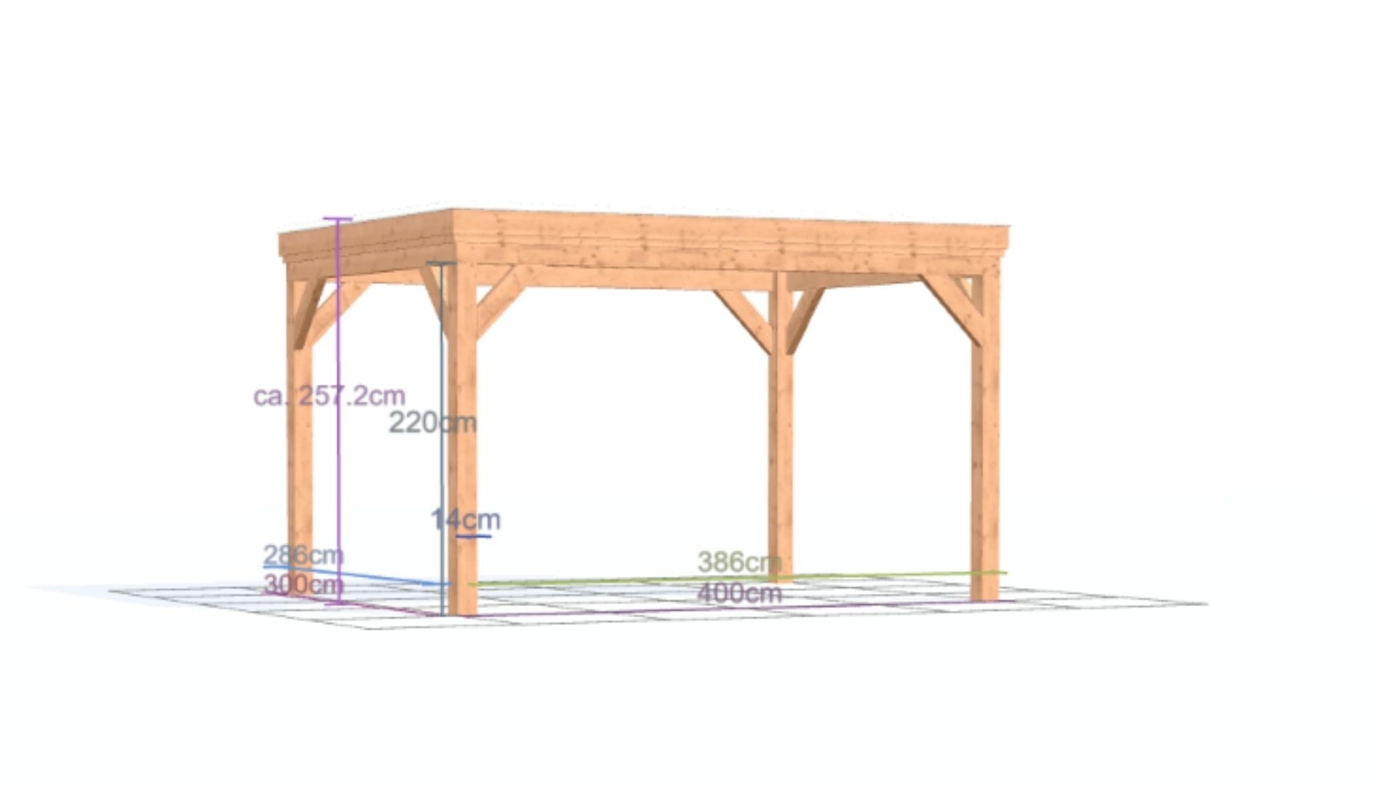Select the 220cm post height label
The height and width of the screenshot is (786, 1397).
pyautogui.click(x=432, y=423)
